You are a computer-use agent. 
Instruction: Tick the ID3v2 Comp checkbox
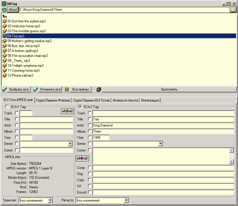coord(90,168)
